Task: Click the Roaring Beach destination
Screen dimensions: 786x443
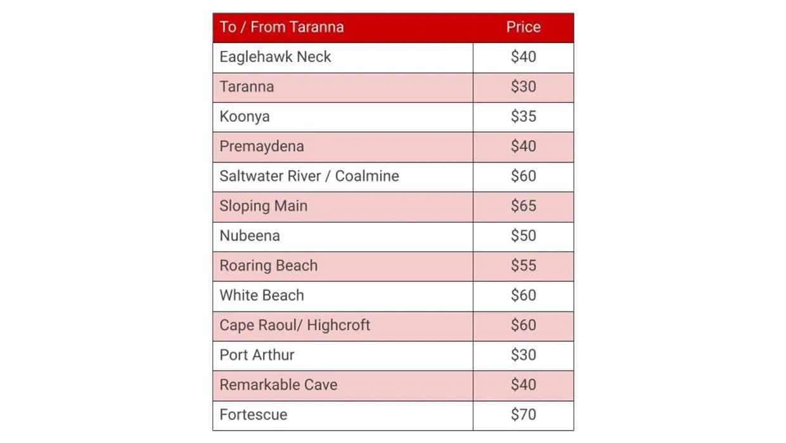Action: coord(268,266)
